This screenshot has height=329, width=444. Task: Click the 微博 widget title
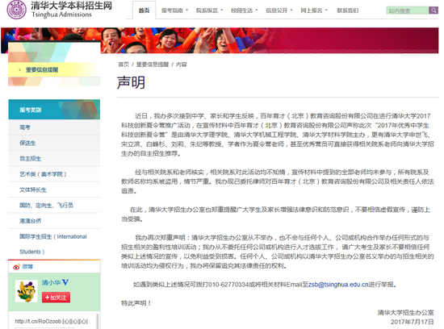[x=27, y=266]
